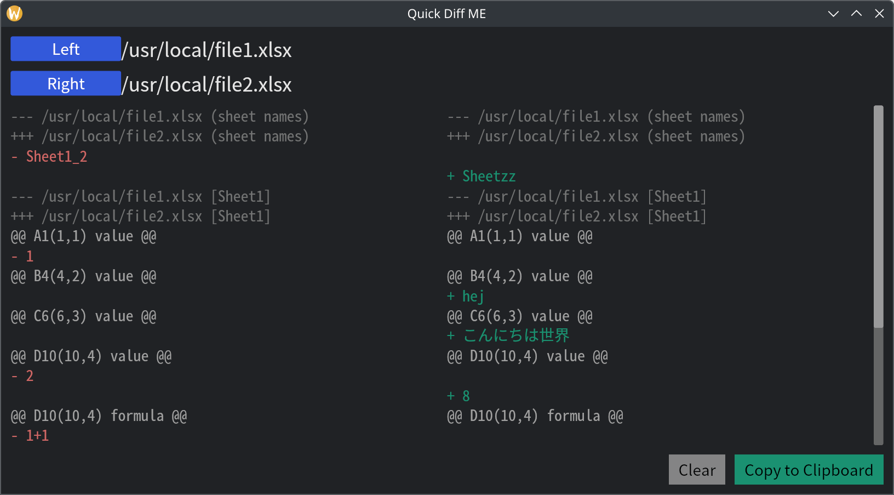894x495 pixels.
Task: Click the vertical scrollbar thumb
Action: tap(879, 217)
